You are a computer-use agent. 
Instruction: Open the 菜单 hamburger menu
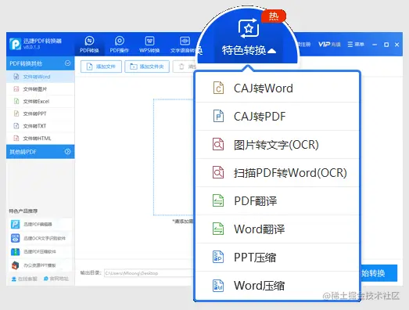(x=356, y=45)
